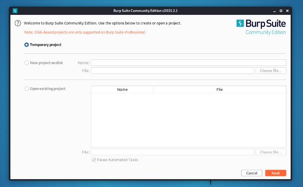Viewport: 303px width, 187px height.
Task: Click the Welcome to Burp Suite message
Action: [102, 23]
